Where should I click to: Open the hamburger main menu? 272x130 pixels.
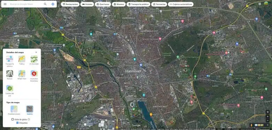(x=5, y=4)
